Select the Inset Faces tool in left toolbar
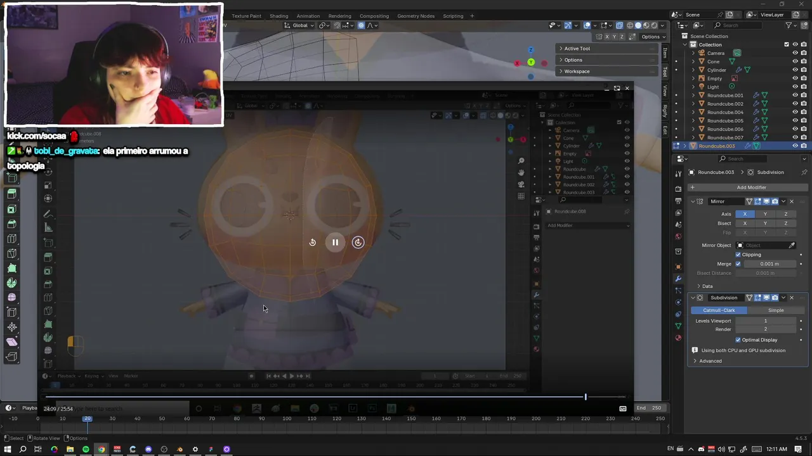Image resolution: width=812 pixels, height=456 pixels. pos(11,209)
